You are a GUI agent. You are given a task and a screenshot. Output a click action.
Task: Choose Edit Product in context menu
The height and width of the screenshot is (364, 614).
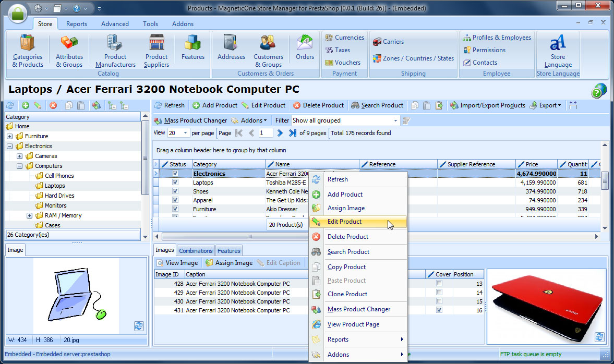(x=358, y=222)
